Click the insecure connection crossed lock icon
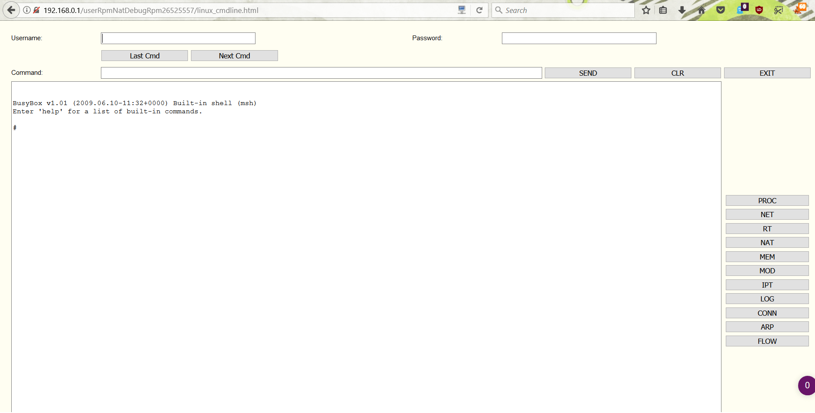 click(36, 10)
